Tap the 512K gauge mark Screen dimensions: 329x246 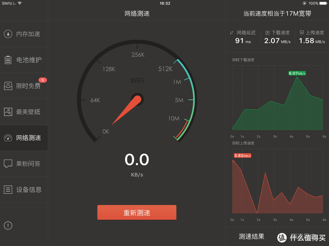[x=165, y=69]
